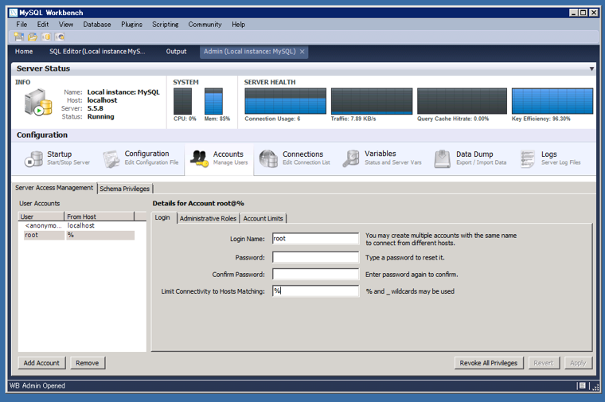Click the open folder toolbar icon
Viewport: 605px width, 402px height.
coord(33,37)
